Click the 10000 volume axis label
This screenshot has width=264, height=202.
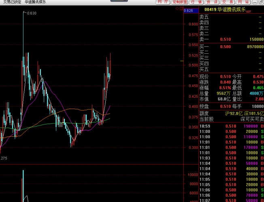(x=193, y=175)
